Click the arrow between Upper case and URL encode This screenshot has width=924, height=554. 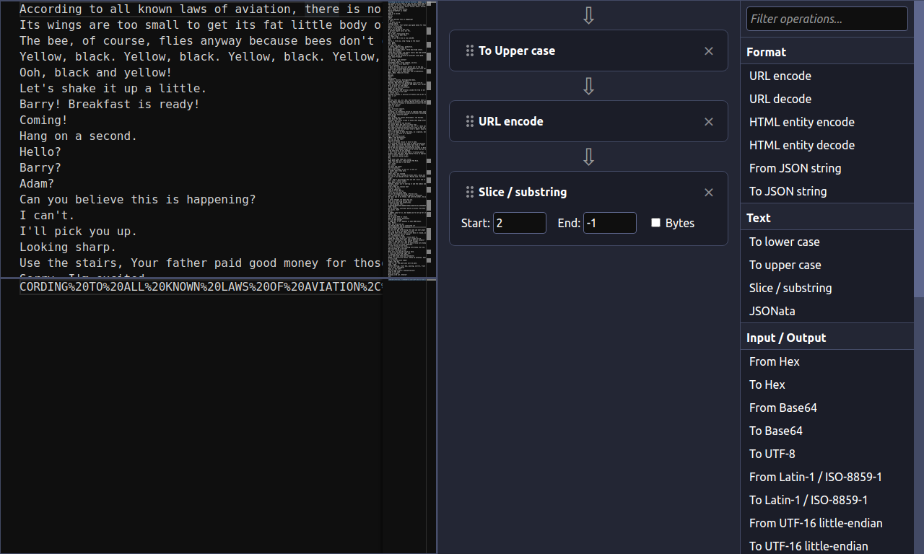pyautogui.click(x=588, y=87)
